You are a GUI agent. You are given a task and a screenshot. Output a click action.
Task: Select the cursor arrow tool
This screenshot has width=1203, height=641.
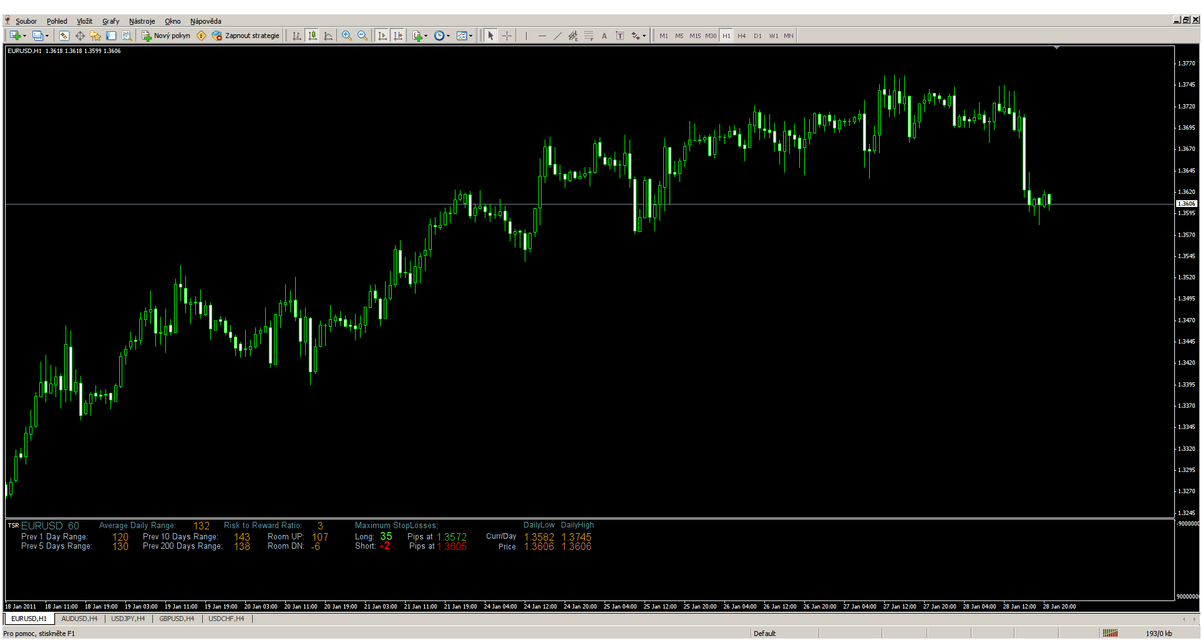click(491, 36)
